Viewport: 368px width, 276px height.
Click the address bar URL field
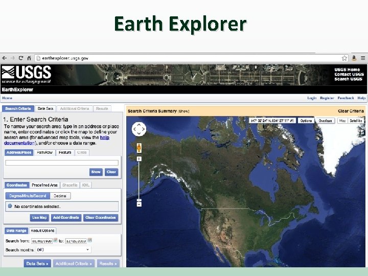[191, 58]
